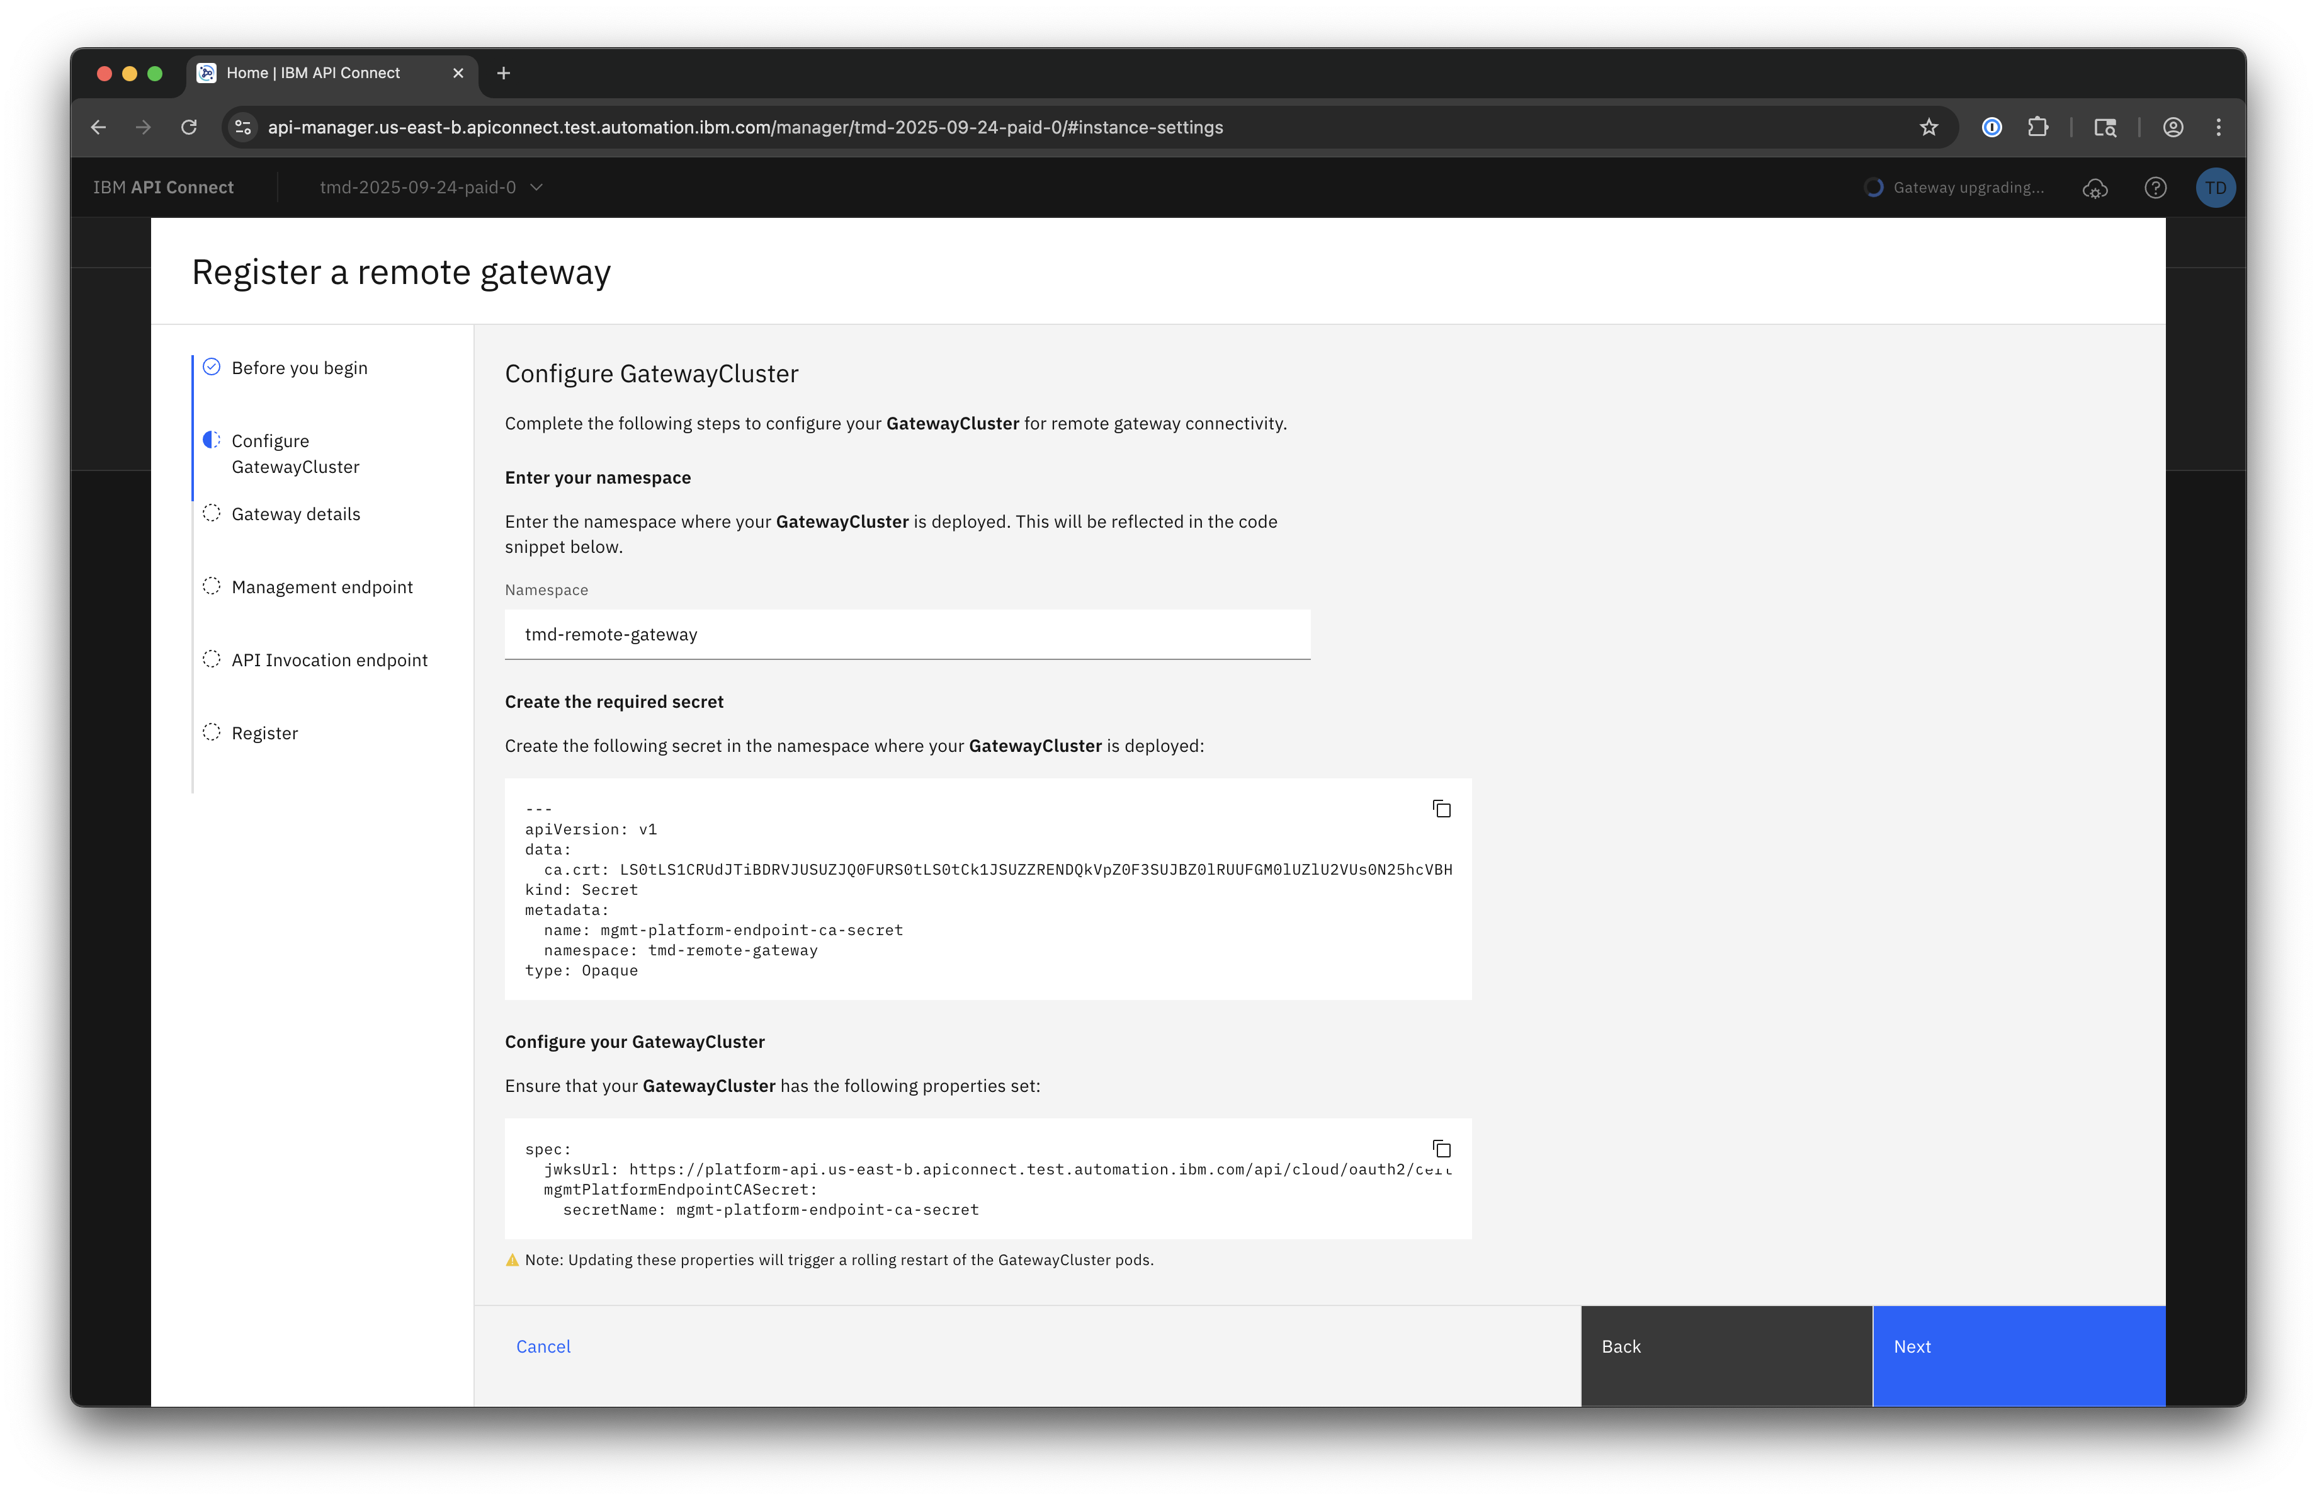Image resolution: width=2317 pixels, height=1500 pixels.
Task: Open a new browser tab
Action: click(x=503, y=73)
